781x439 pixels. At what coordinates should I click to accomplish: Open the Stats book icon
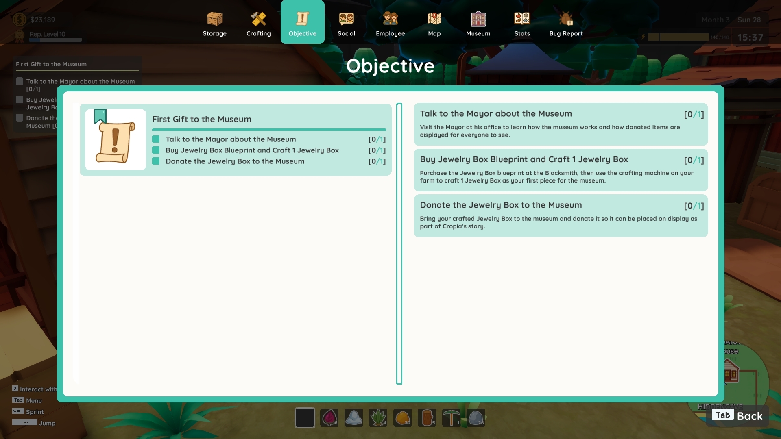522,19
